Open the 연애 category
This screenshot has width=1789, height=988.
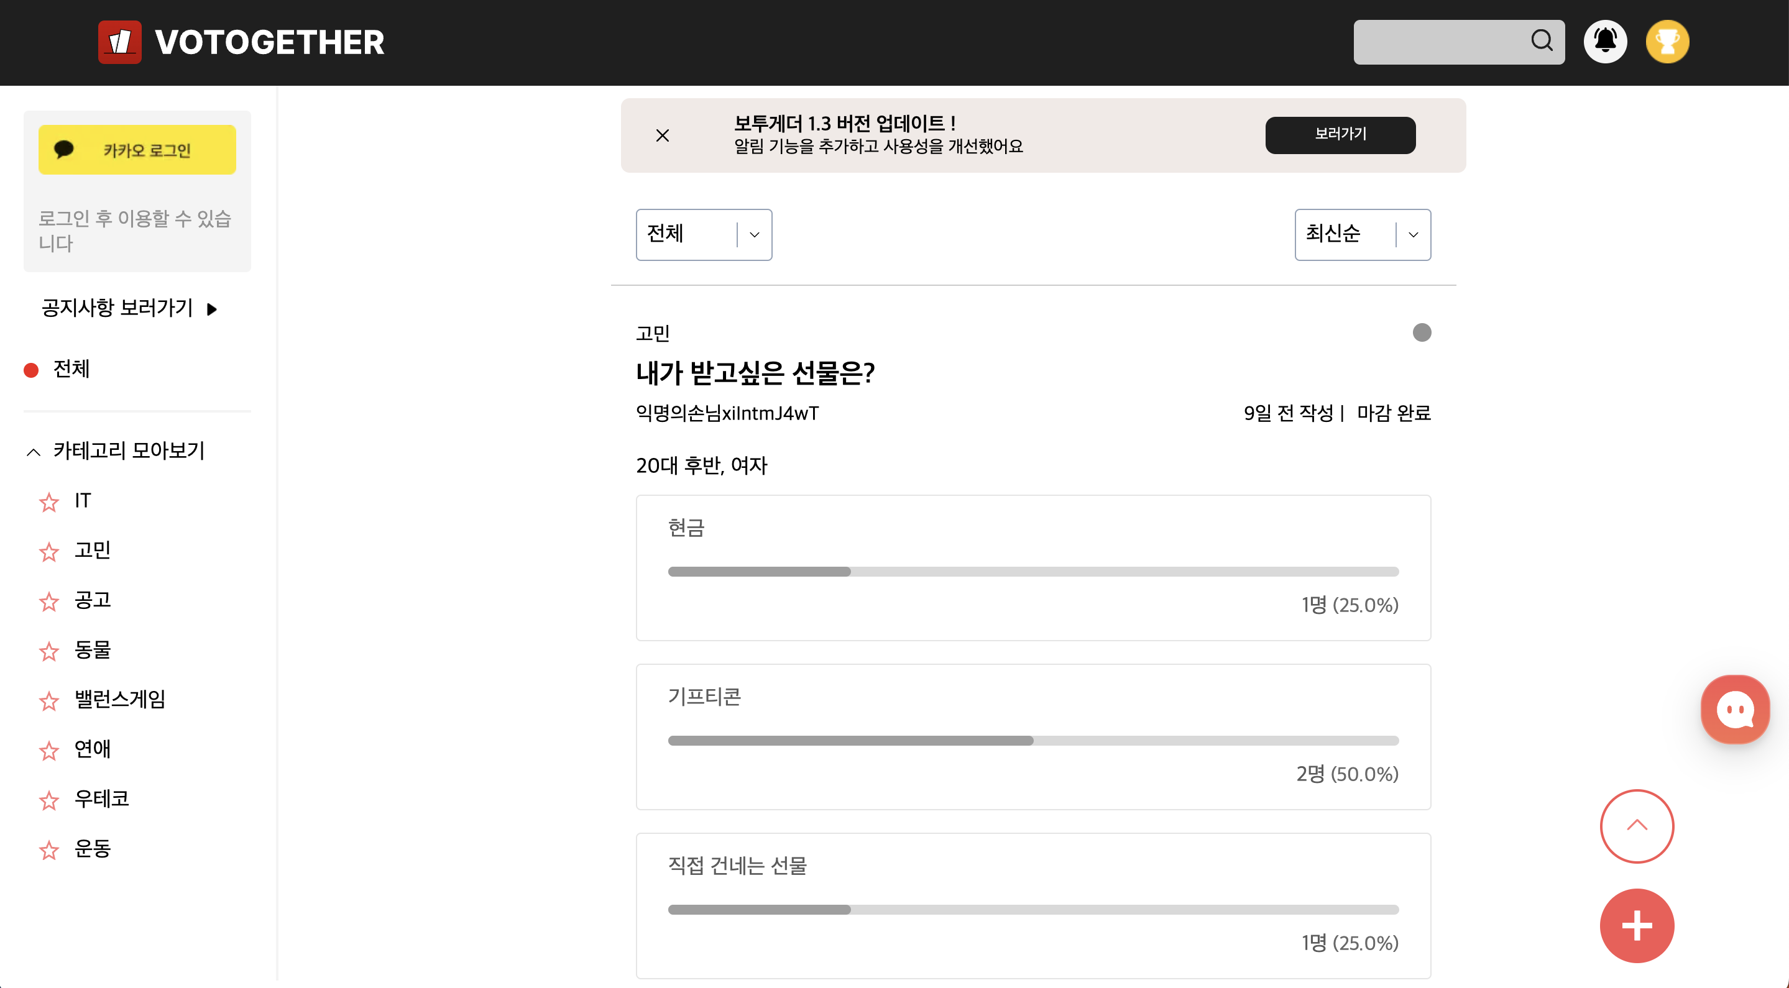click(x=93, y=749)
